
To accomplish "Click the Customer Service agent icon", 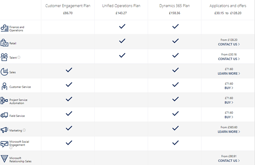I will [4, 86].
